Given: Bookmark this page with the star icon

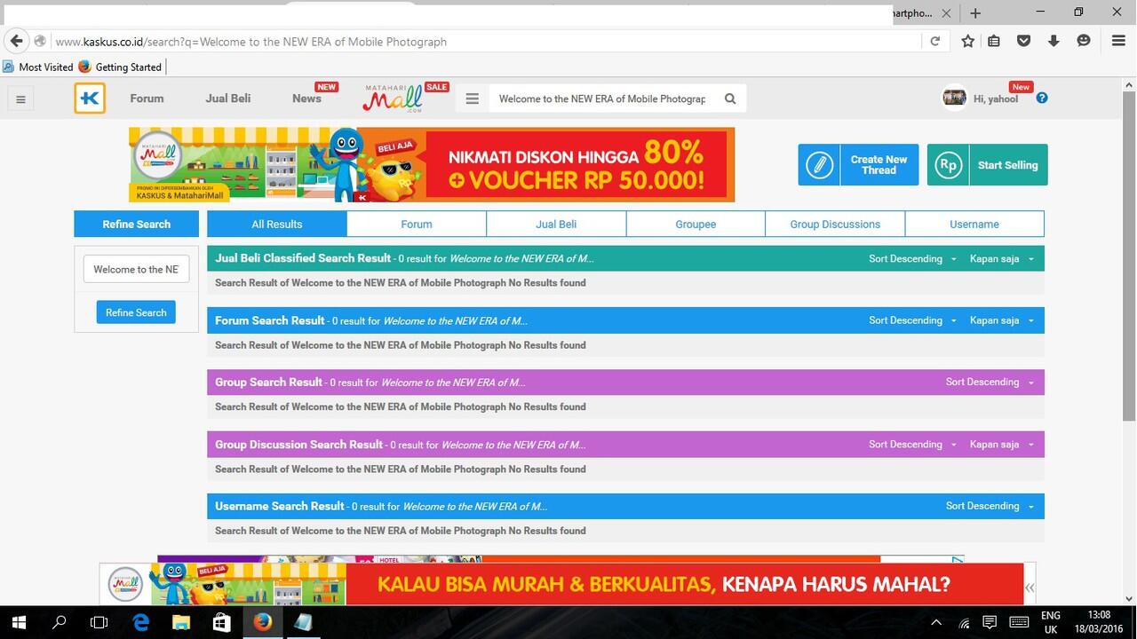Looking at the screenshot, I should 968,41.
